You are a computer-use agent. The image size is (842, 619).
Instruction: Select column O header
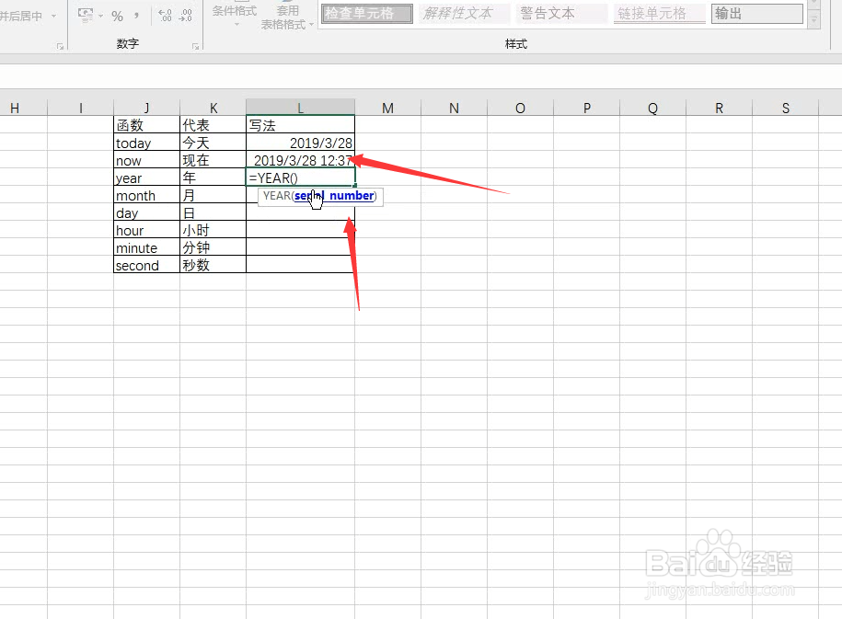point(520,108)
